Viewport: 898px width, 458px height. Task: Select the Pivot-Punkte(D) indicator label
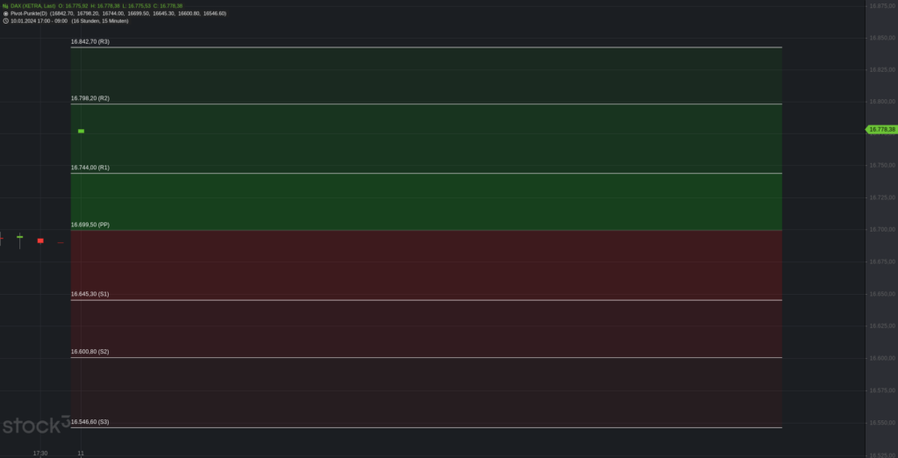click(x=29, y=13)
